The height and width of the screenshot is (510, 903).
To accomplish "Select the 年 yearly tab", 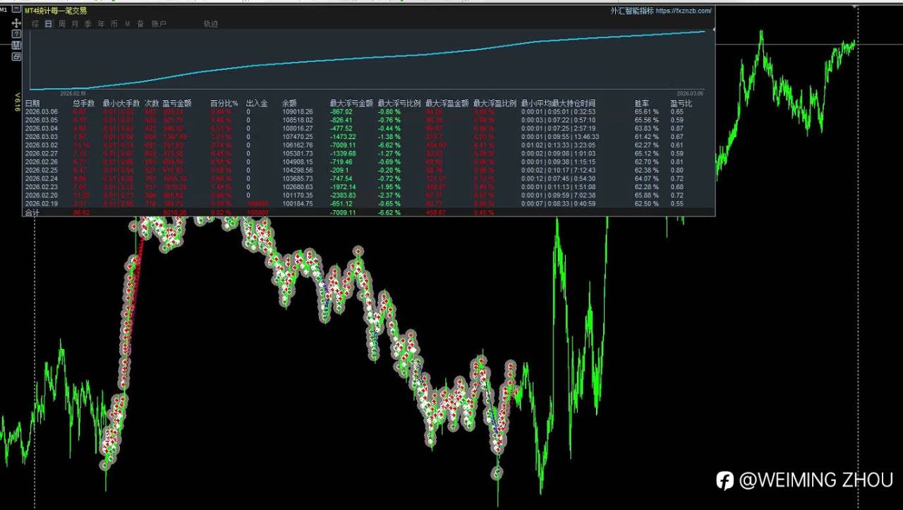I will (x=101, y=24).
